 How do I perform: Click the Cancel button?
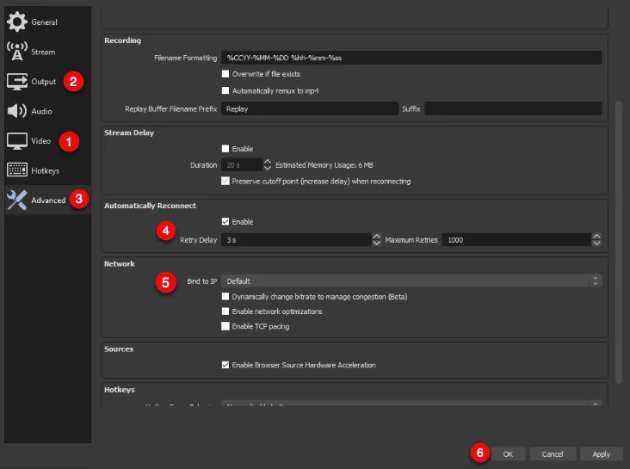pyautogui.click(x=553, y=454)
